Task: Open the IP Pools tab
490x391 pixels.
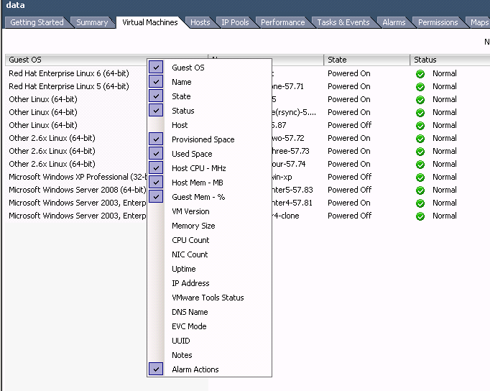Action: click(x=235, y=22)
